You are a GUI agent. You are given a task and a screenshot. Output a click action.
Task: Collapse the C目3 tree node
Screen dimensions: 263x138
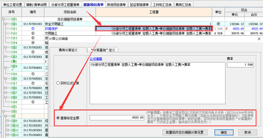coord(6,57)
